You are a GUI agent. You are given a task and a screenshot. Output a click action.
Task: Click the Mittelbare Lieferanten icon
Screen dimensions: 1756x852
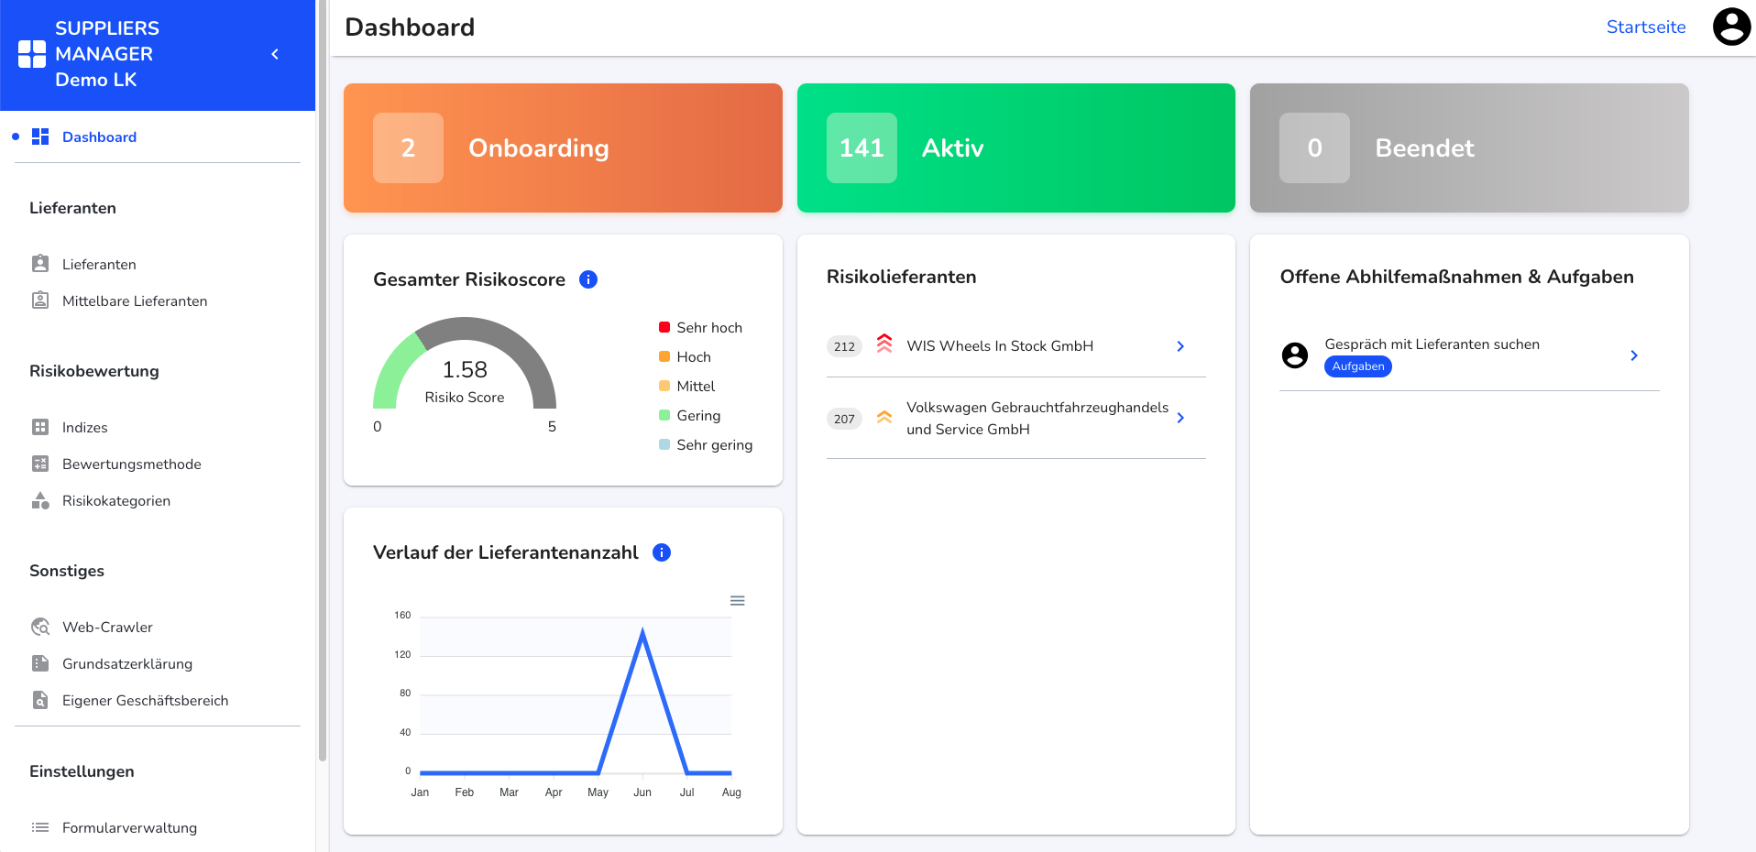point(40,300)
